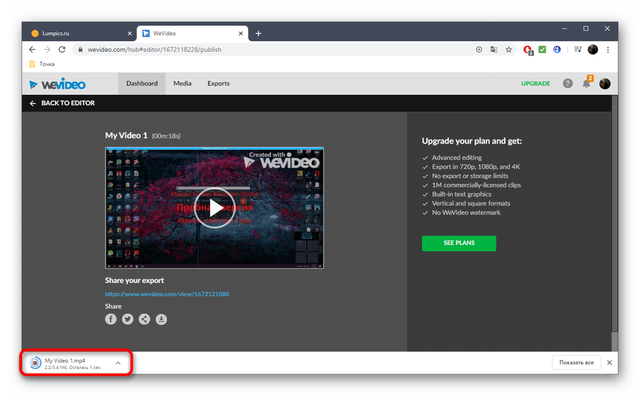
Task: Close the downloads bar
Action: click(x=610, y=362)
